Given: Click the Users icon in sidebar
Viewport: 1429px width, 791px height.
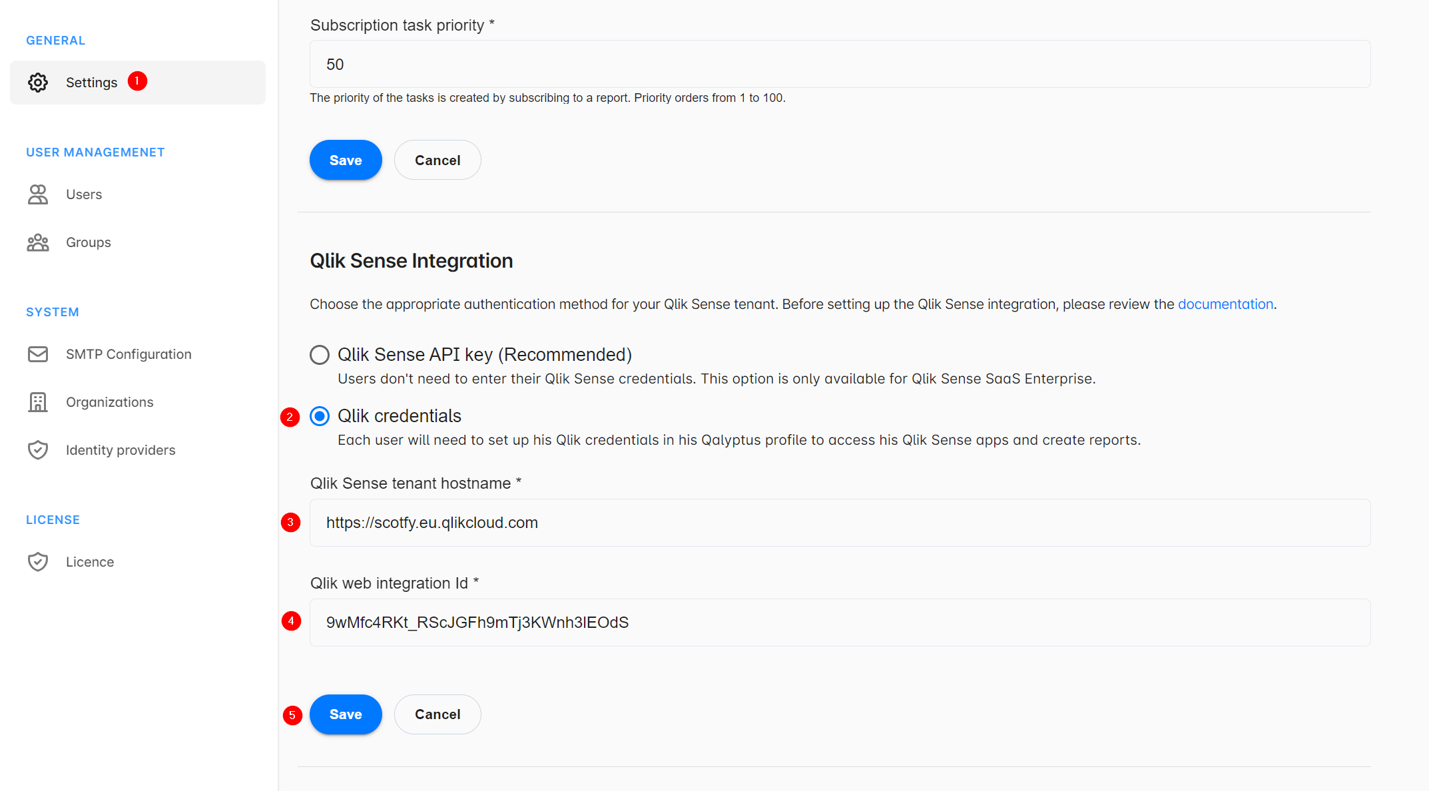Looking at the screenshot, I should 37,194.
